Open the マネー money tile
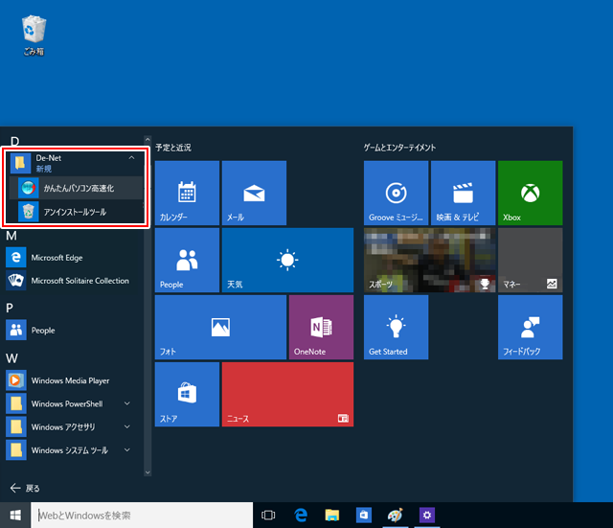Image resolution: width=613 pixels, height=528 pixels. (531, 260)
